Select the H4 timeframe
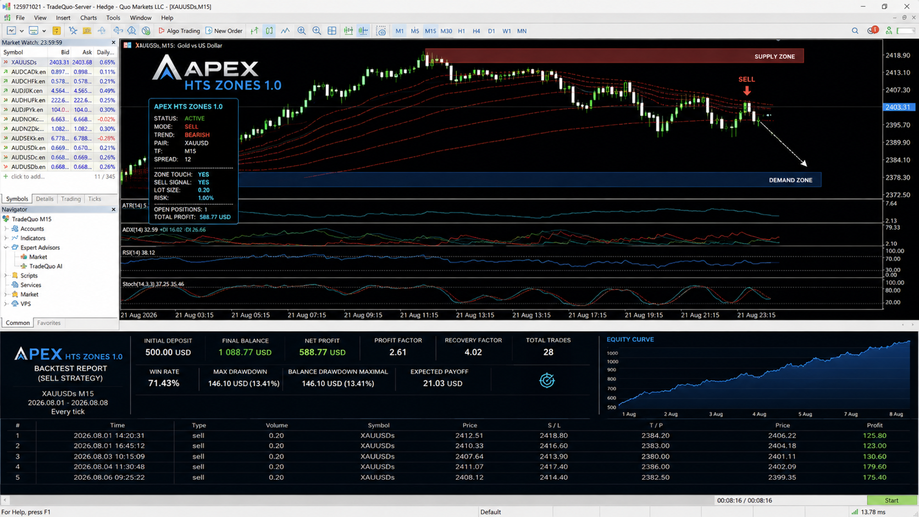 [476, 31]
